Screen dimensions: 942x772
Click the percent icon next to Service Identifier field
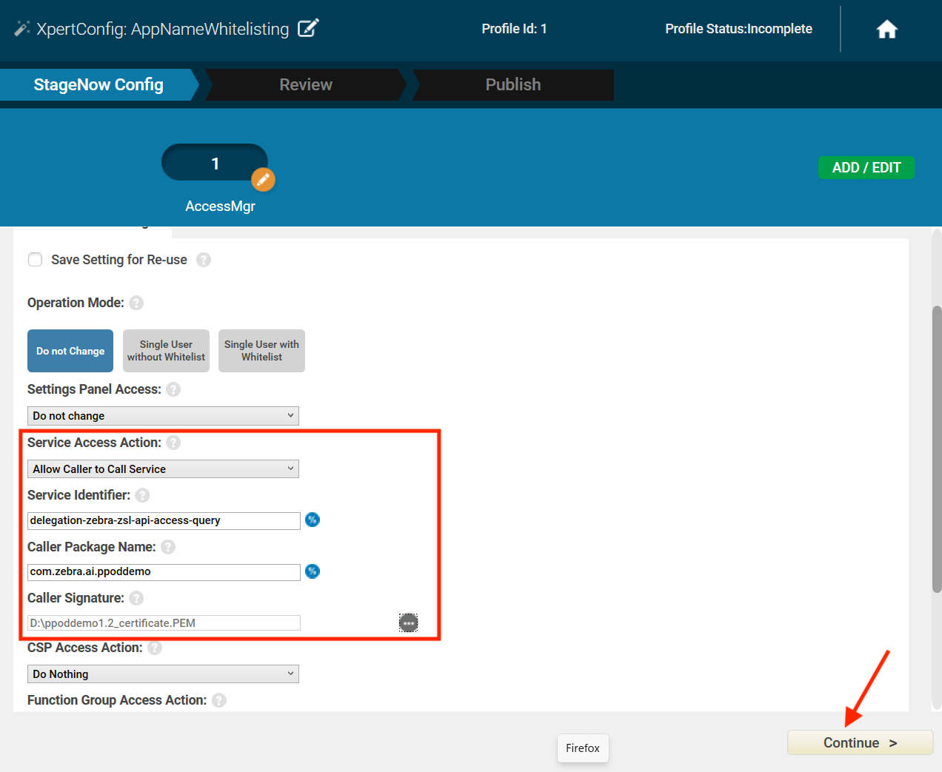313,520
